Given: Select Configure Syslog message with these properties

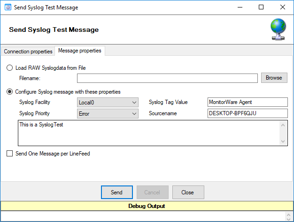Looking at the screenshot, I should (9, 92).
